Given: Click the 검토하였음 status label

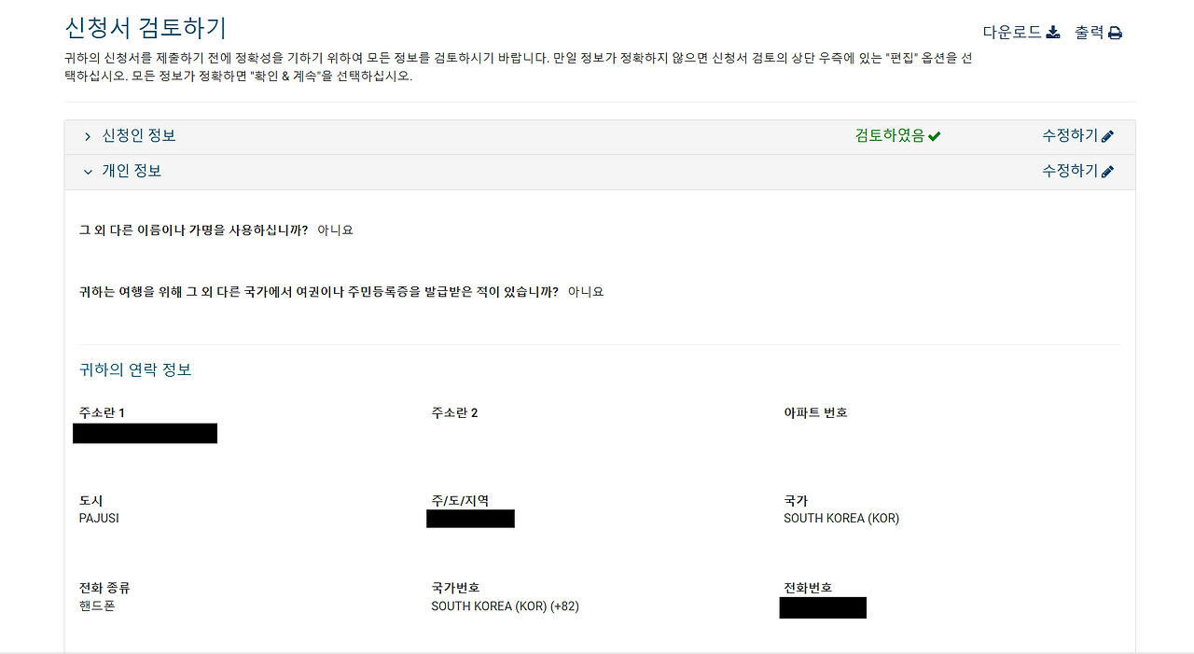Looking at the screenshot, I should click(x=891, y=135).
